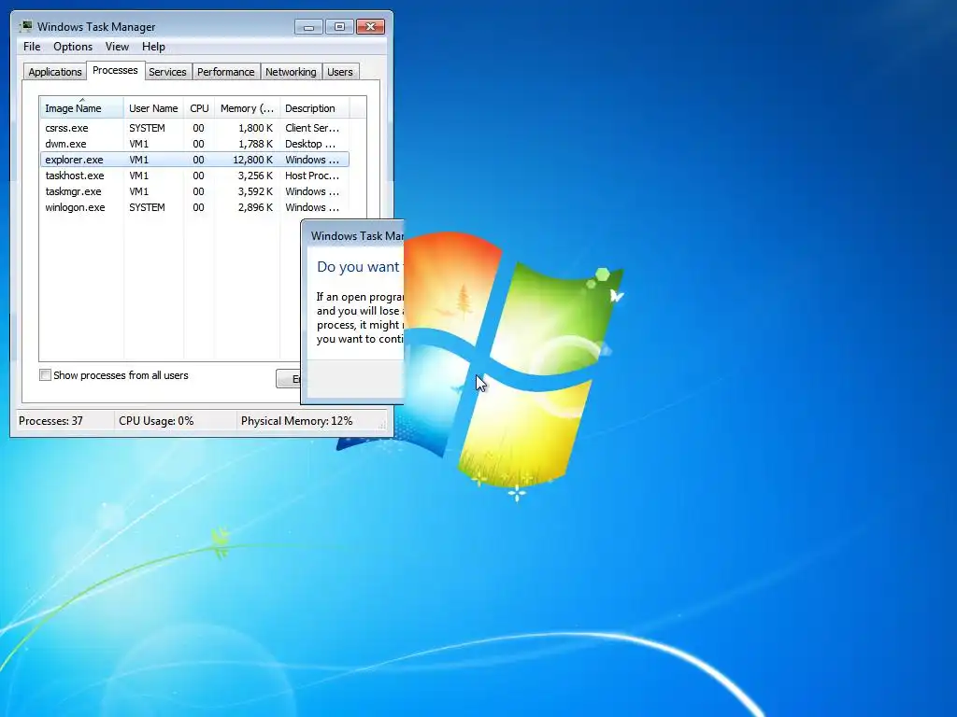The width and height of the screenshot is (957, 717).
Task: Minimize the Windows Task Manager window
Action: click(308, 26)
